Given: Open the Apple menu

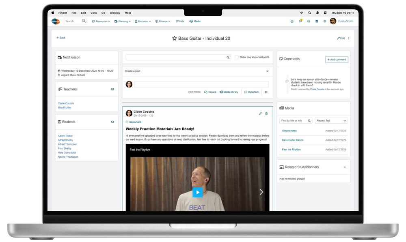Looking at the screenshot, I should coord(53,13).
